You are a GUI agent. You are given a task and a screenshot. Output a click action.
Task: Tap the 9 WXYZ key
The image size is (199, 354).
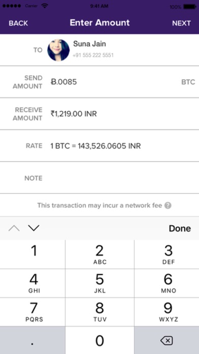click(167, 312)
